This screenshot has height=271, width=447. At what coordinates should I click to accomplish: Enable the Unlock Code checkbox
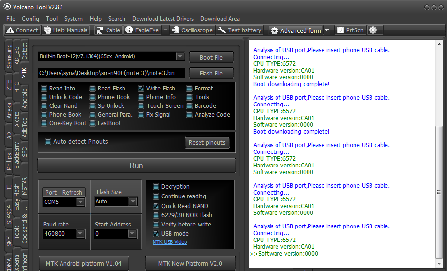[x=44, y=97]
